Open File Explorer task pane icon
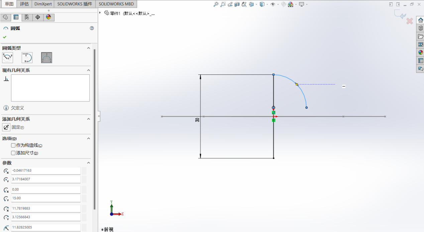 tap(420, 36)
